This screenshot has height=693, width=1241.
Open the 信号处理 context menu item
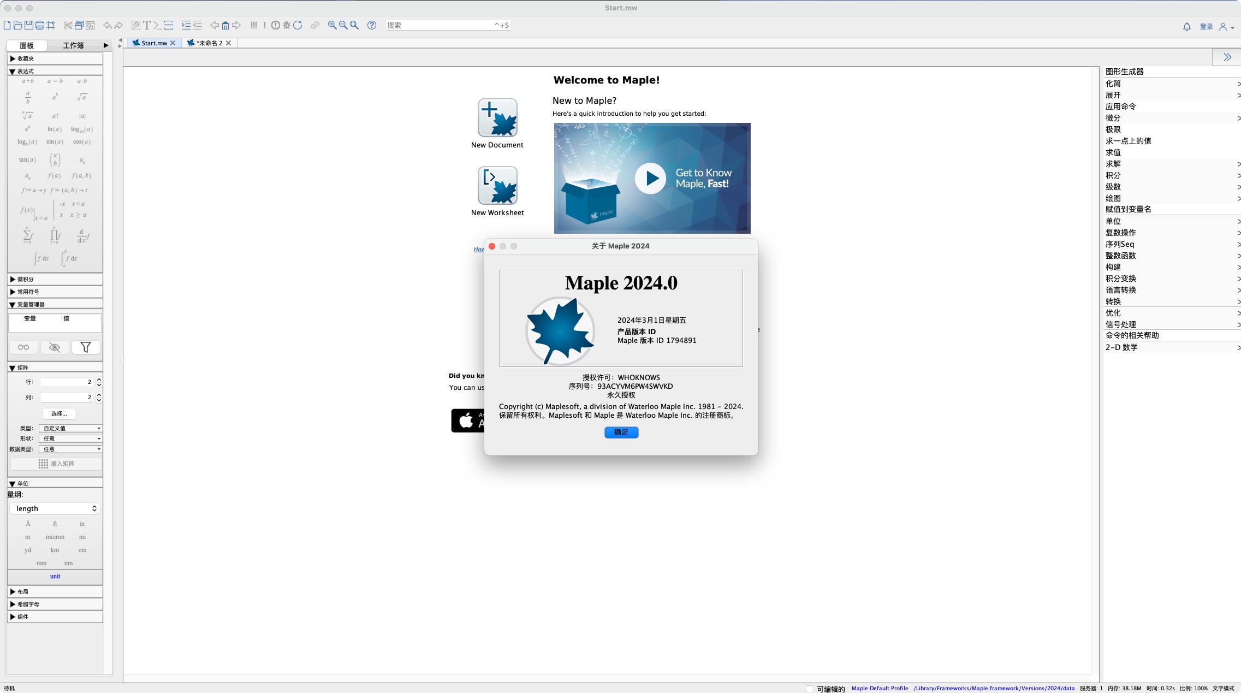(x=1172, y=324)
